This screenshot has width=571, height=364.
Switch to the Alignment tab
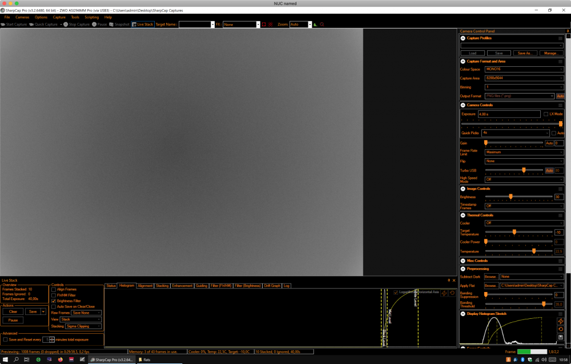coord(145,286)
